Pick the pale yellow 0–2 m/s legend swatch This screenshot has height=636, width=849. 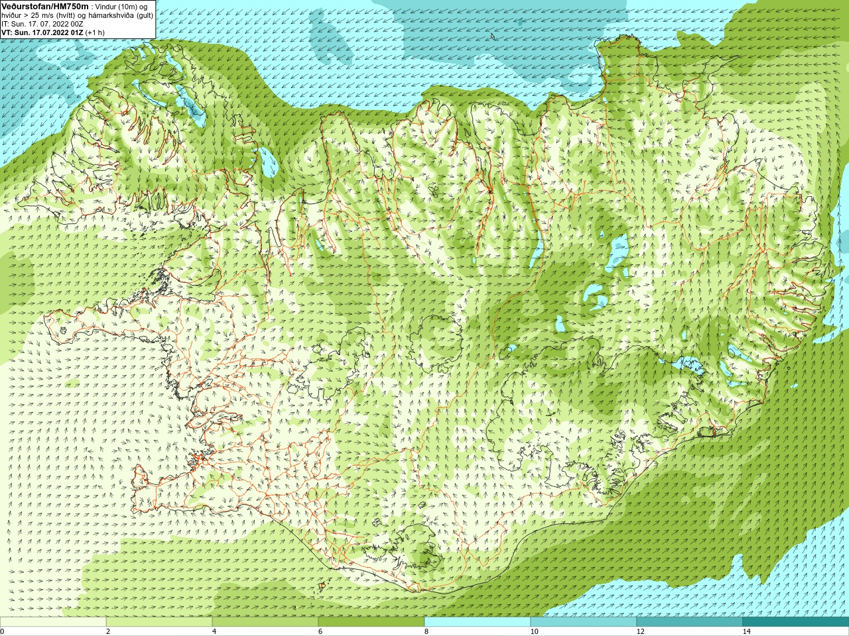pos(53,622)
